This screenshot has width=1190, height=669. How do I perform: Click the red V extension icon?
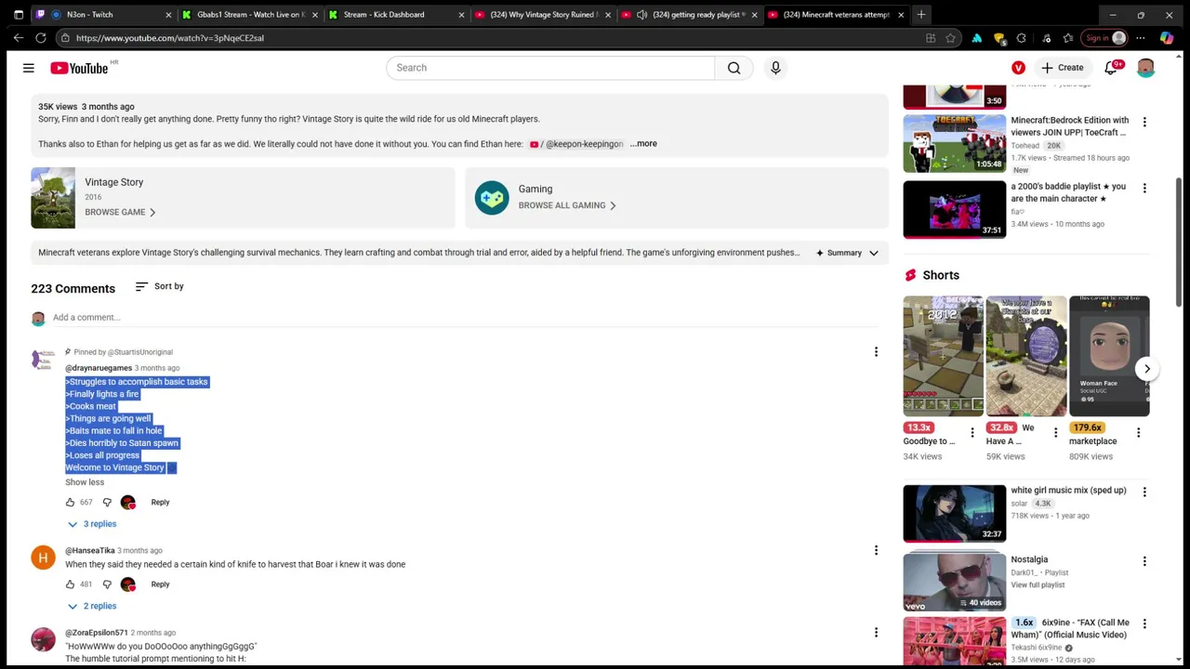[1018, 68]
